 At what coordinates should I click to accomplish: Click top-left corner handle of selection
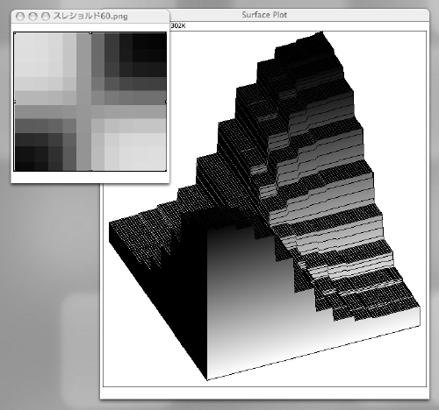(14, 32)
